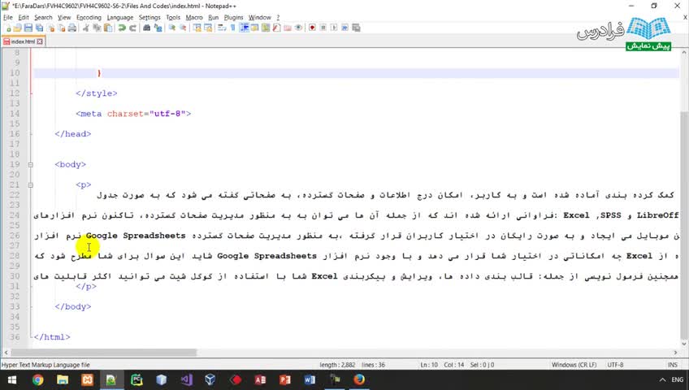Open Firefox from the taskbar
689x390 pixels.
pos(359,379)
